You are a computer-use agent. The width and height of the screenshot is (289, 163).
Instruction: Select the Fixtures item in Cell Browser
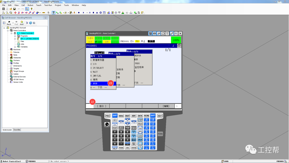pyautogui.click(x=16, y=52)
